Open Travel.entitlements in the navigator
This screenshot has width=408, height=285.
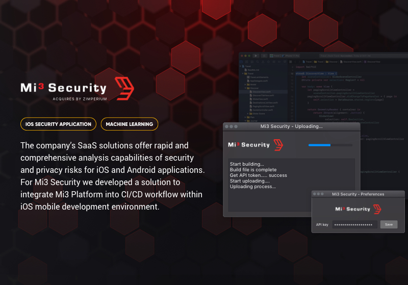(258, 77)
